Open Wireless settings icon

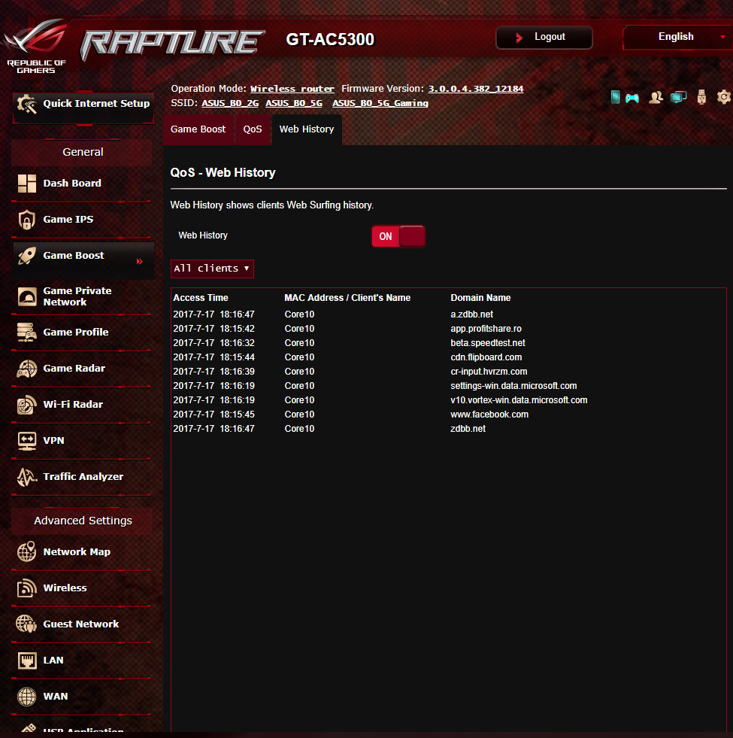27,588
